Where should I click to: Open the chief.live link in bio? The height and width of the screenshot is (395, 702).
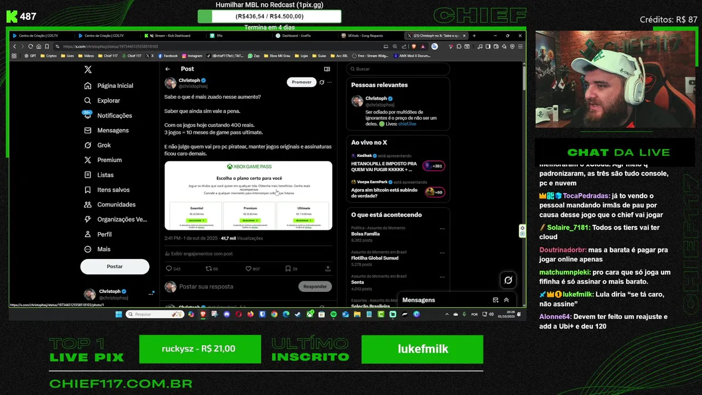coord(407,124)
